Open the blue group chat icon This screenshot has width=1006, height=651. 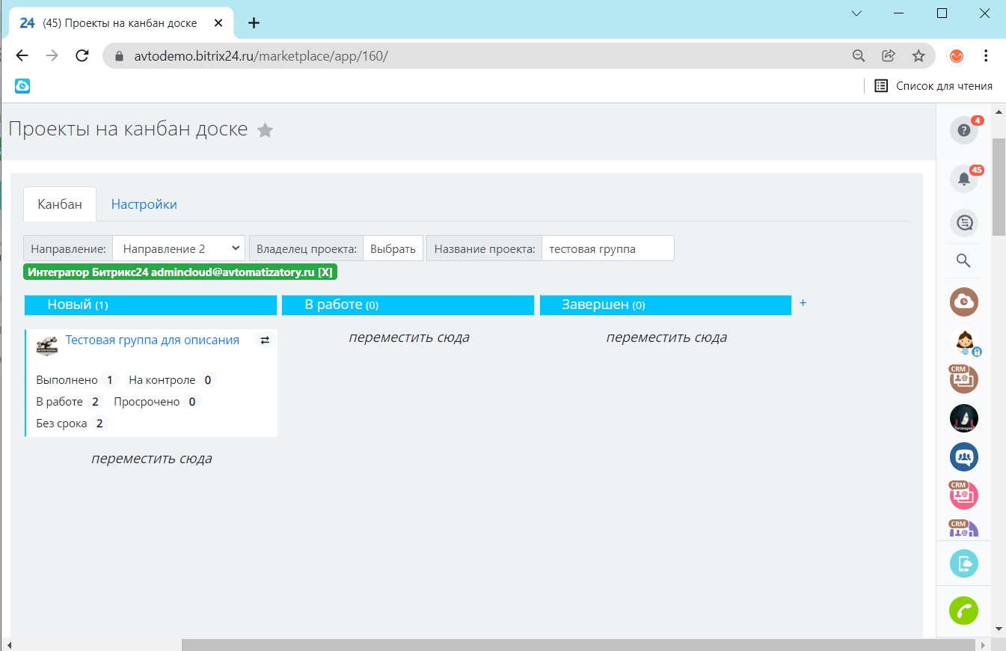tap(963, 456)
